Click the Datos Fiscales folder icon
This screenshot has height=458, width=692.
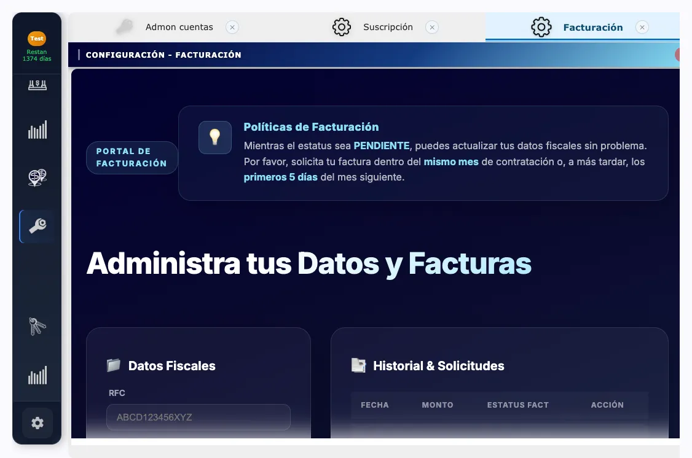(114, 365)
